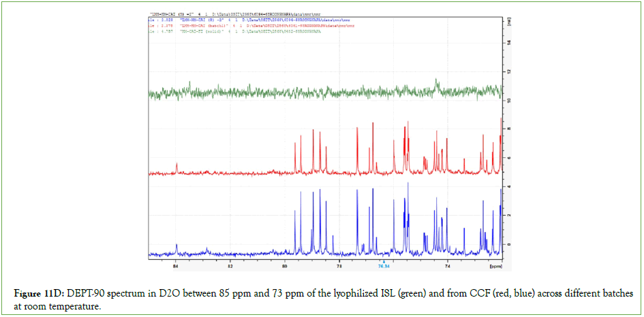The width and height of the screenshot is (644, 317).
Task: Click the red legend line with scale 2.878
Action: pyautogui.click(x=251, y=25)
